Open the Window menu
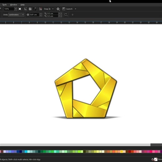The image size is (162, 162). pyautogui.click(x=13, y=5)
